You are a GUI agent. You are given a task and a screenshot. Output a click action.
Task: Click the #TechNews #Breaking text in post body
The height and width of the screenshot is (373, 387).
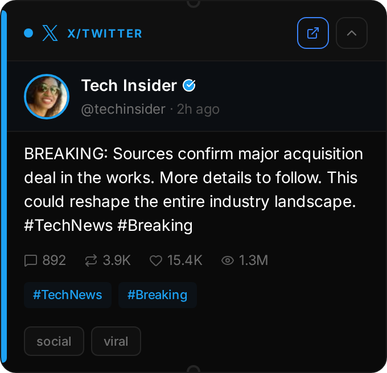[x=108, y=226]
